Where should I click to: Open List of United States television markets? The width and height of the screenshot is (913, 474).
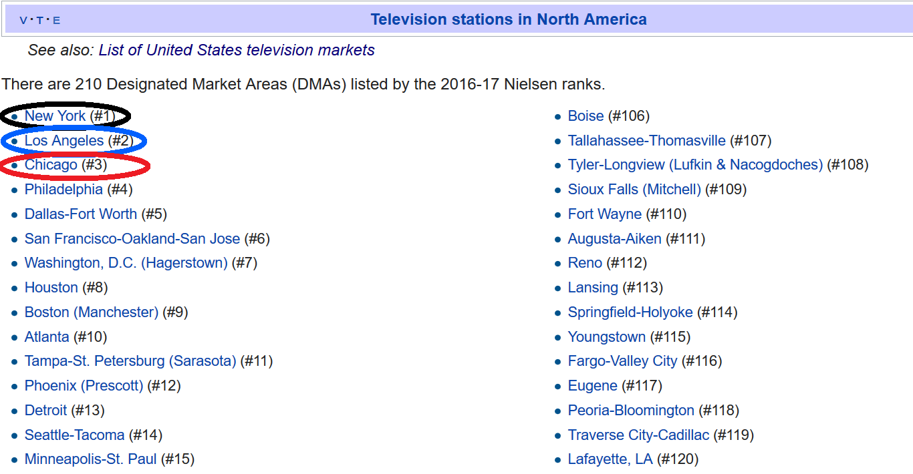[237, 50]
